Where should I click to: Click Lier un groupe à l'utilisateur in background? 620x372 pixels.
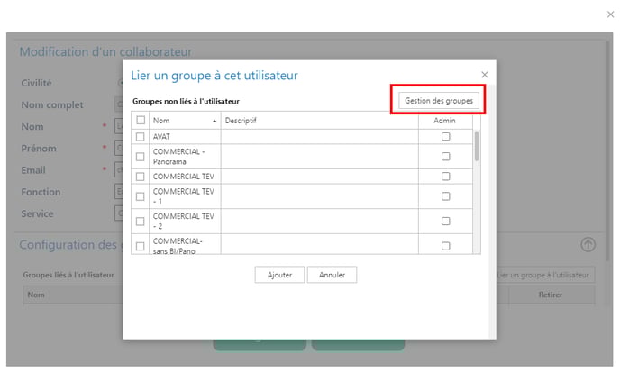[x=545, y=275]
